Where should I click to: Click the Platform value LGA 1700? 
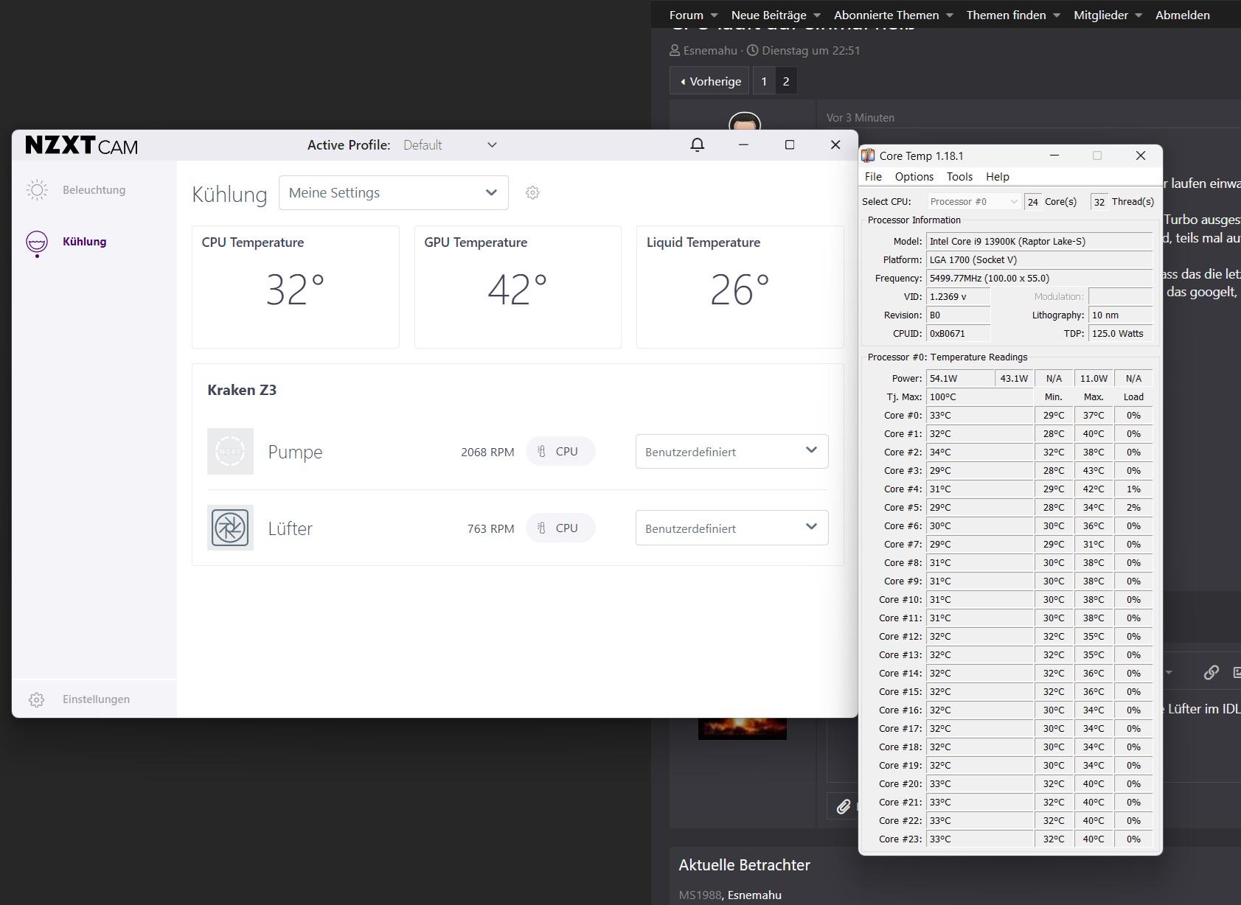[x=1039, y=259]
